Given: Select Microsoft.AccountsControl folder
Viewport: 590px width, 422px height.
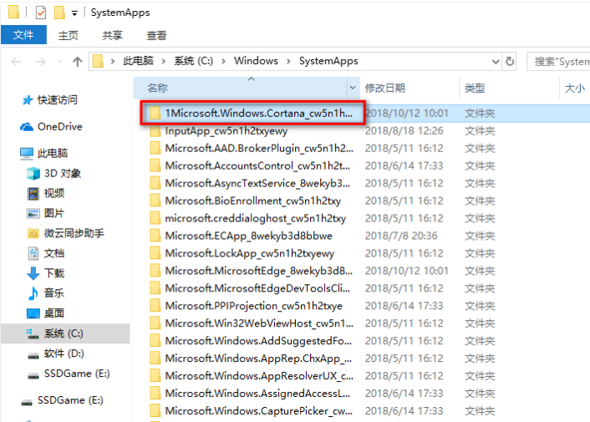Looking at the screenshot, I should [x=250, y=165].
